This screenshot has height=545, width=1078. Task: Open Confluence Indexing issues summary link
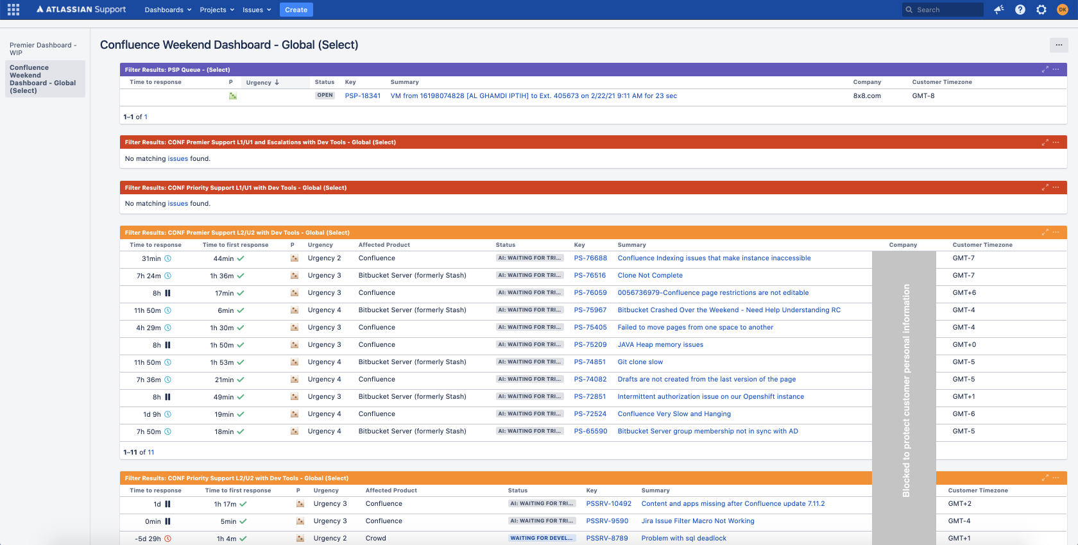(714, 258)
